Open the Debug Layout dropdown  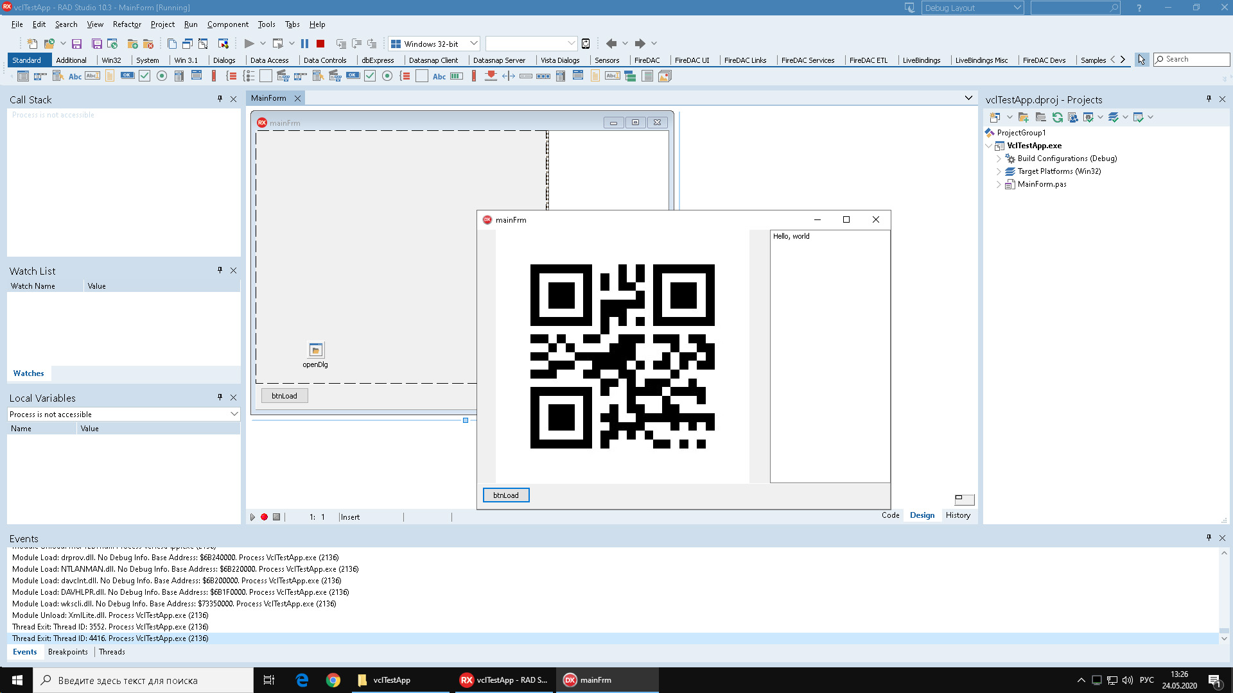pyautogui.click(x=1017, y=8)
